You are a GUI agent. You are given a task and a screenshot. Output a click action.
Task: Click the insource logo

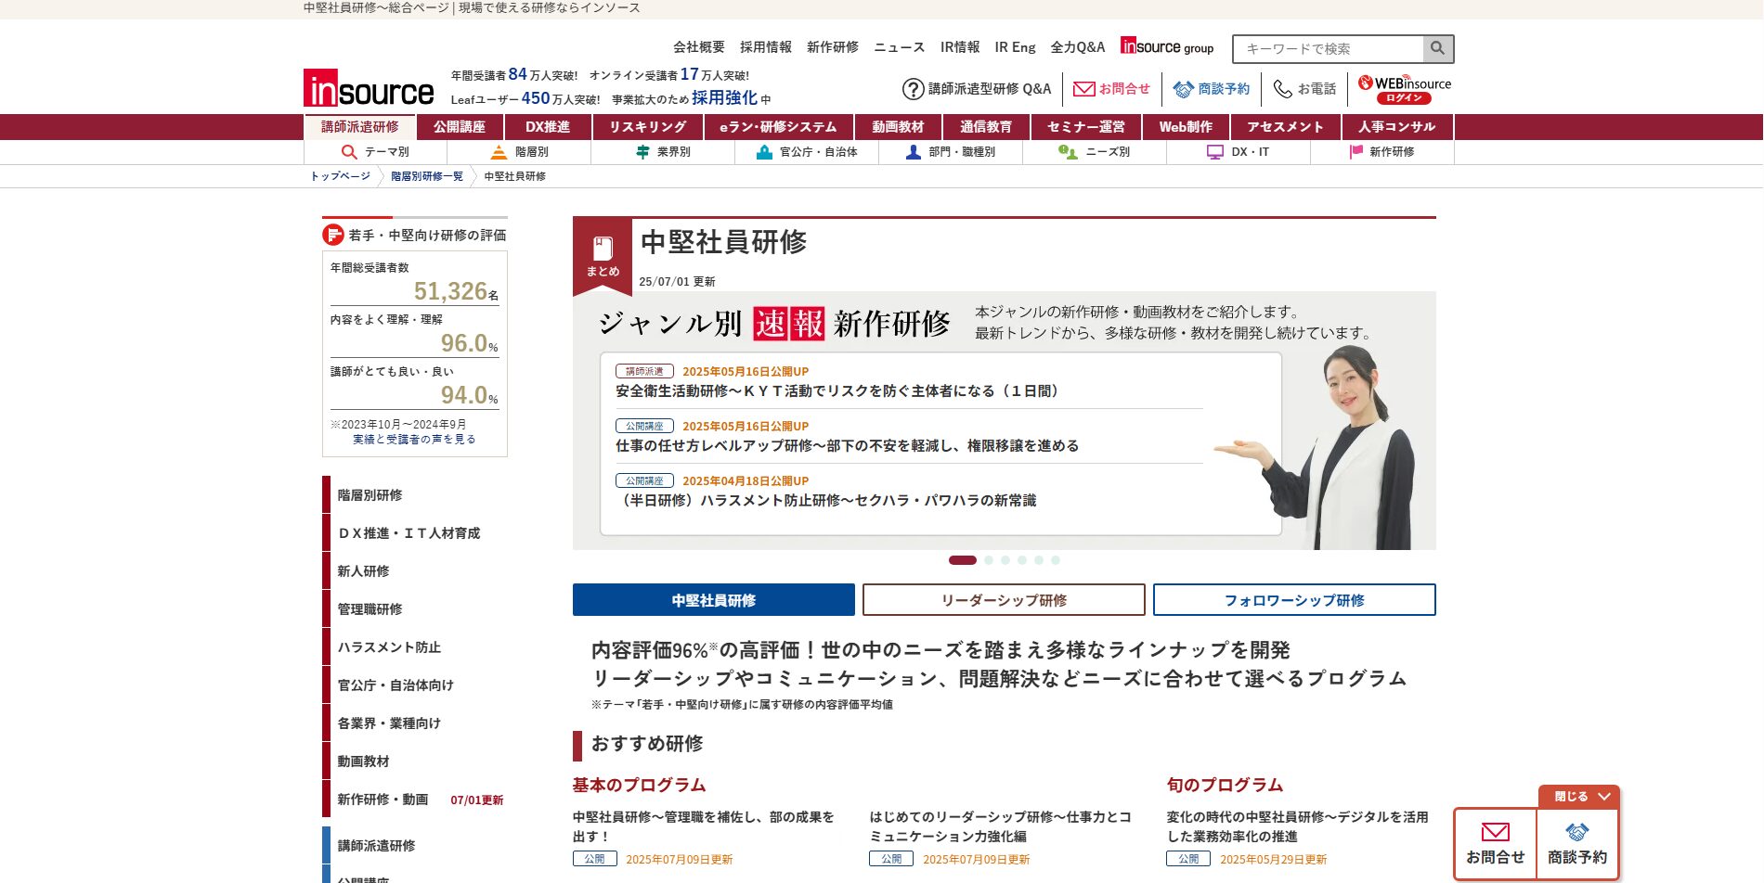click(369, 89)
